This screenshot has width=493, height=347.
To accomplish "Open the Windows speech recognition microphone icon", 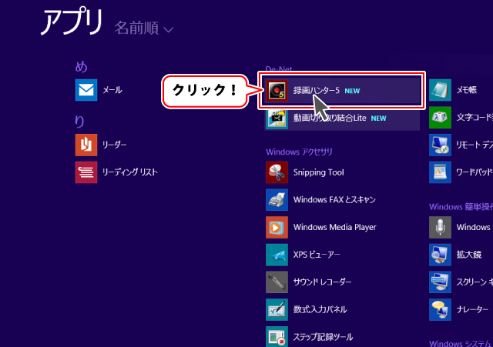I will pyautogui.click(x=440, y=227).
